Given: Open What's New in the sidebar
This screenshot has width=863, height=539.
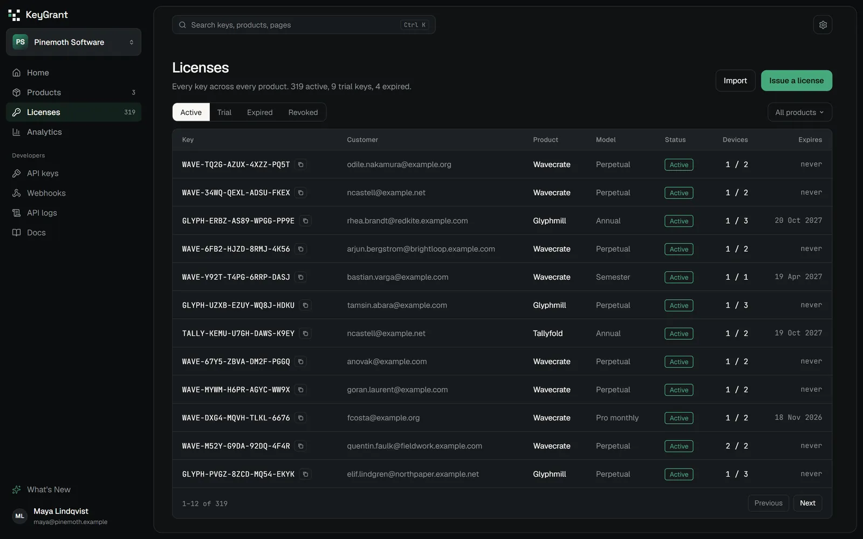Looking at the screenshot, I should click(73, 489).
